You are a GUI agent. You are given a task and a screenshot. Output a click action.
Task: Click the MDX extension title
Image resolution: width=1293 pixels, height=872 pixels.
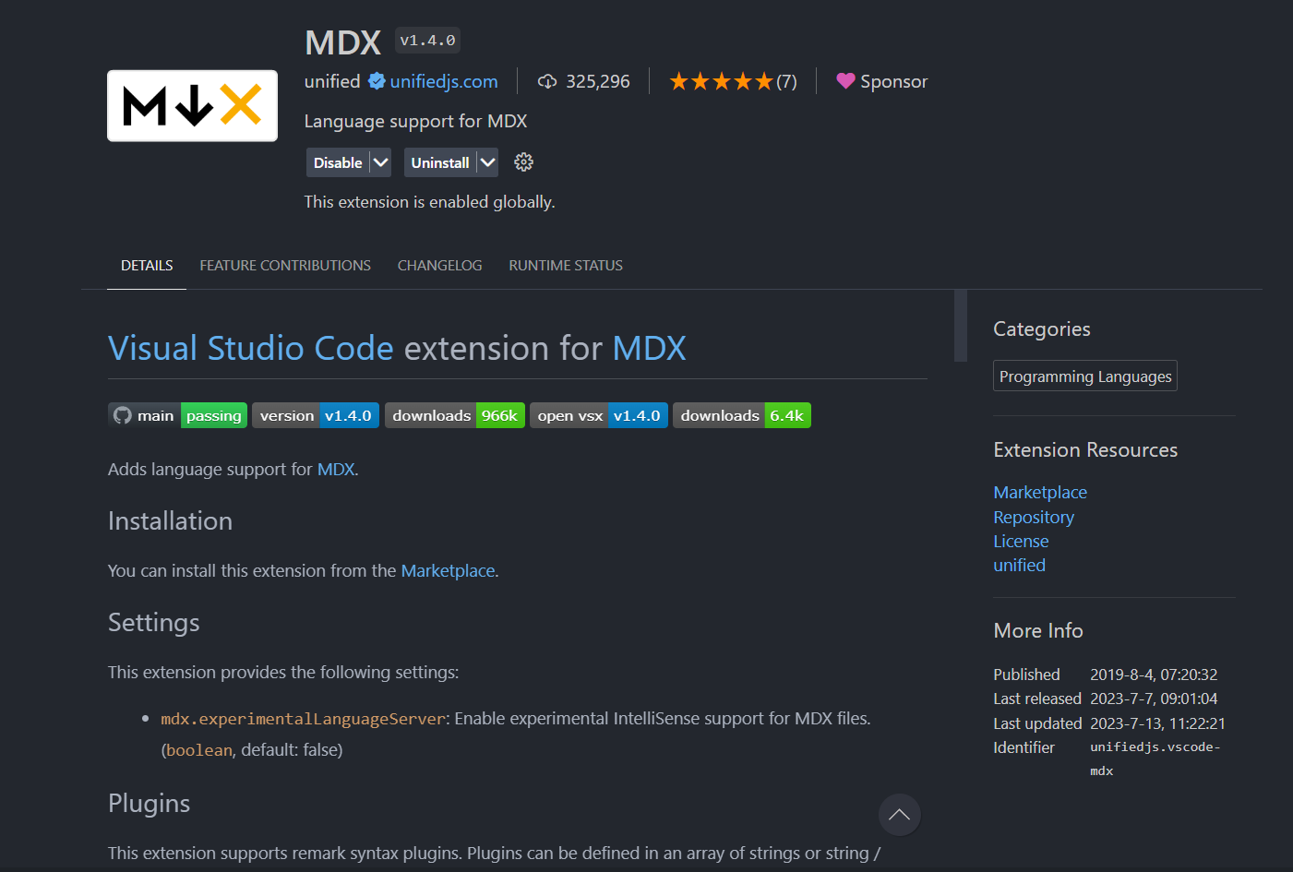[342, 42]
